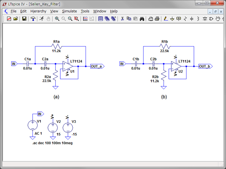Open the Simulate menu

pos(69,11)
